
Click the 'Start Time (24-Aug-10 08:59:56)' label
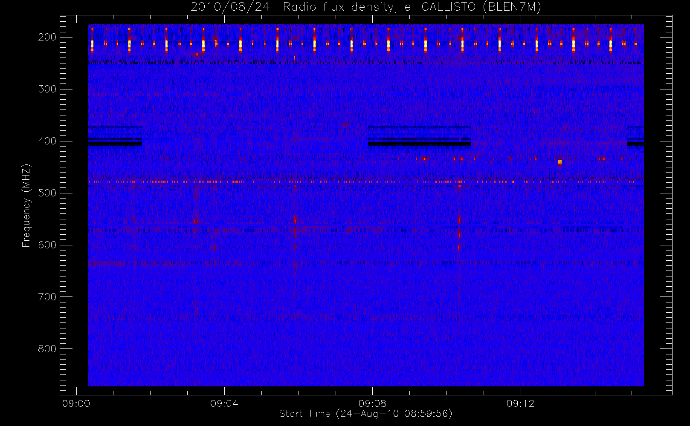[365, 413]
